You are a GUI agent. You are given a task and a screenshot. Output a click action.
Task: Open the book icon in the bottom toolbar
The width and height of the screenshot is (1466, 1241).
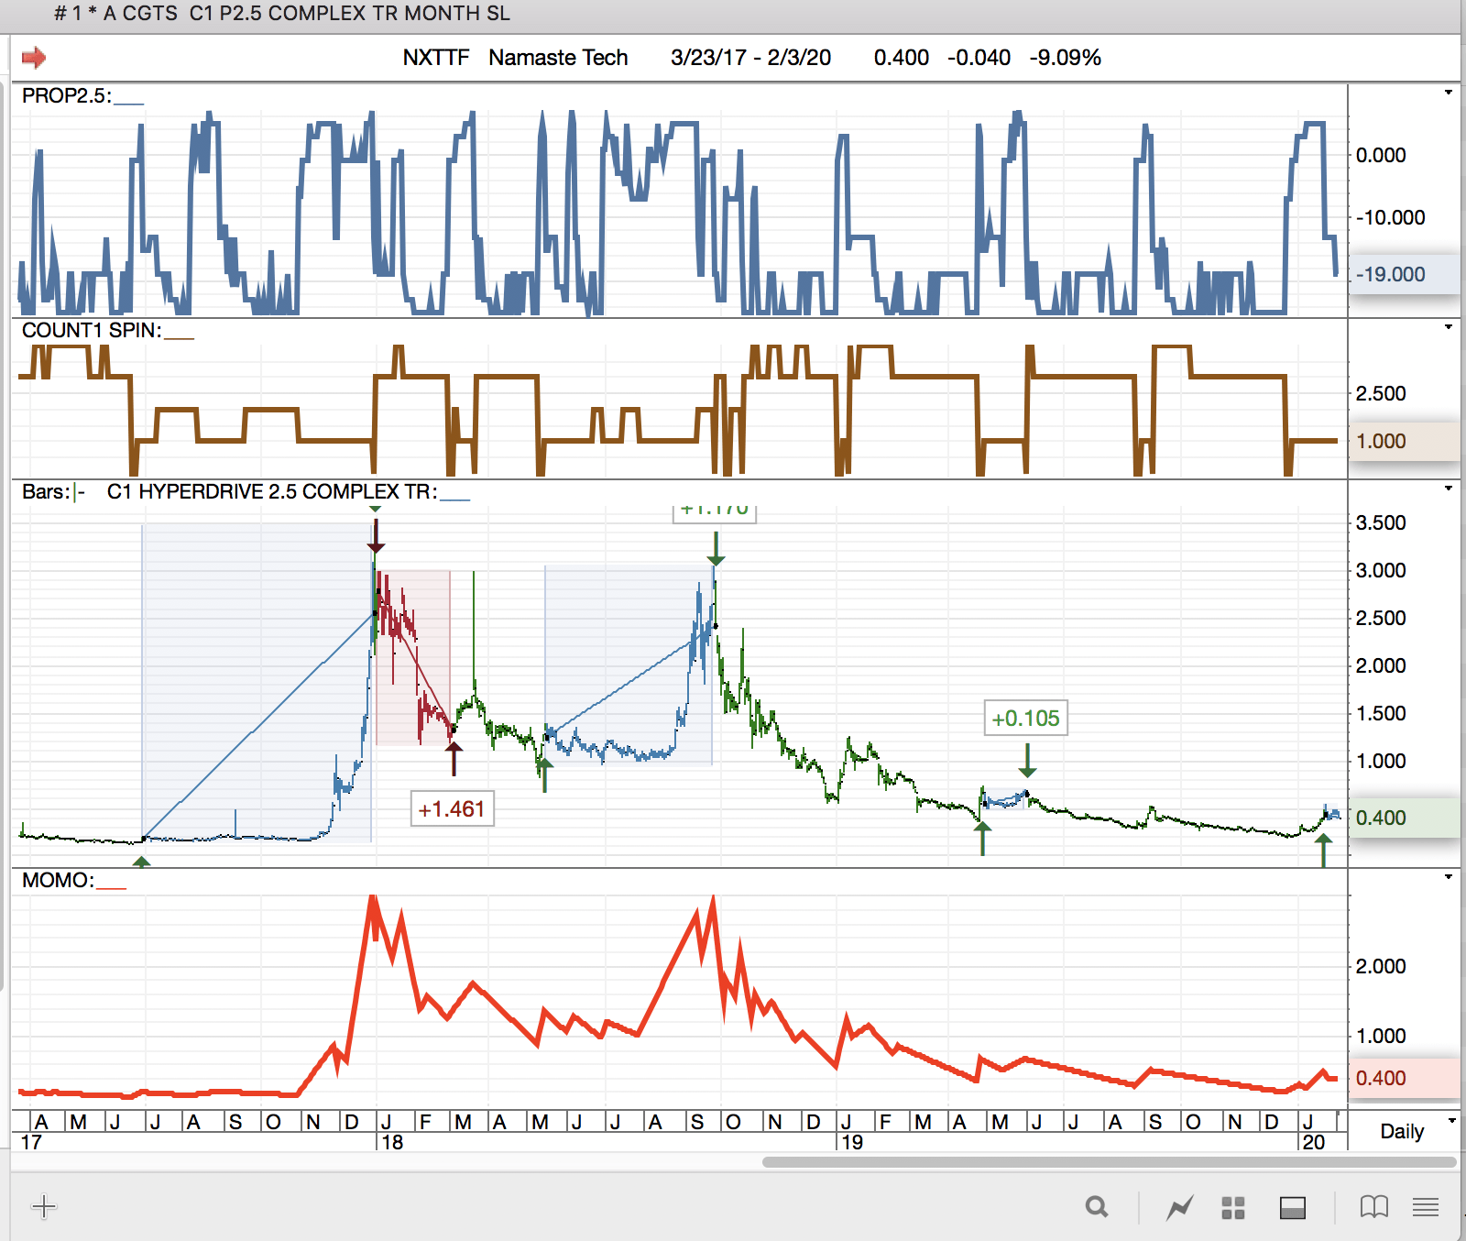(1374, 1207)
